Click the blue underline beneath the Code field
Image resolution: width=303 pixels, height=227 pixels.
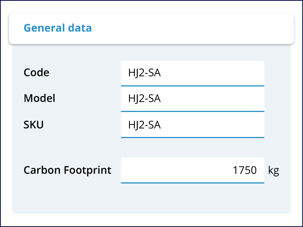[x=192, y=86]
